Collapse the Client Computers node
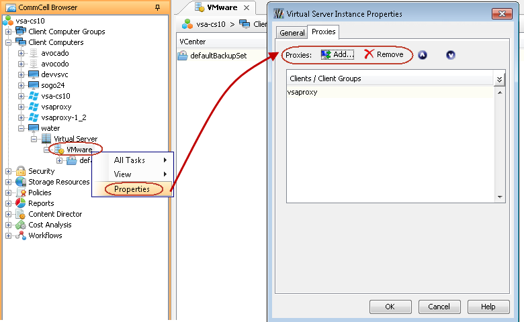Screen dimensions: 524x322 (8, 42)
